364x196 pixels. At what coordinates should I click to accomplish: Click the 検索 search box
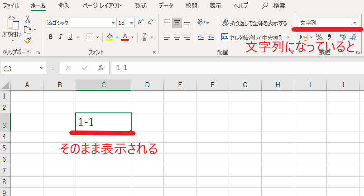pos(273,5)
